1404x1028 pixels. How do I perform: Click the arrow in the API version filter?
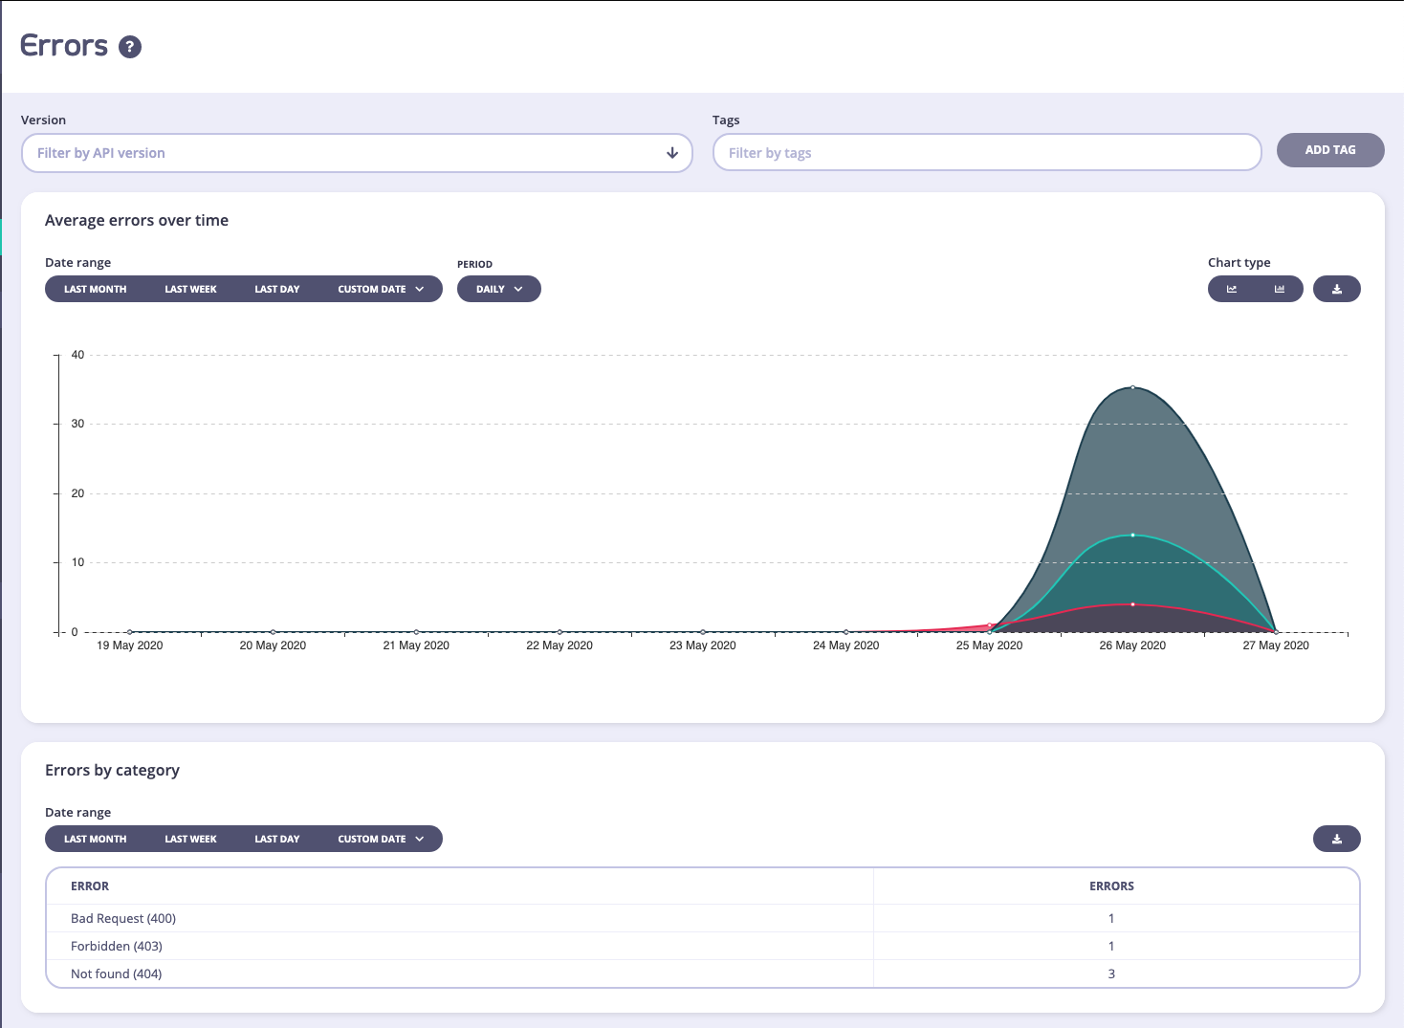[x=672, y=153]
